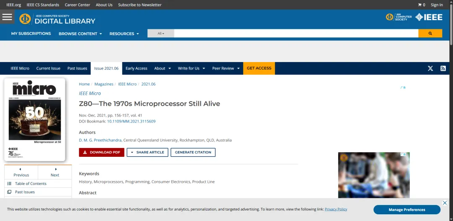Open the X (Twitter) icon
Screen dimensions: 453x221
coord(430,68)
